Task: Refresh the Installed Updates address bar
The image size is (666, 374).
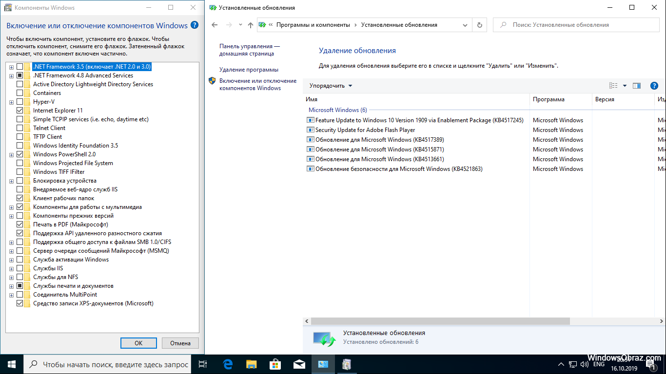Action: [x=480, y=25]
